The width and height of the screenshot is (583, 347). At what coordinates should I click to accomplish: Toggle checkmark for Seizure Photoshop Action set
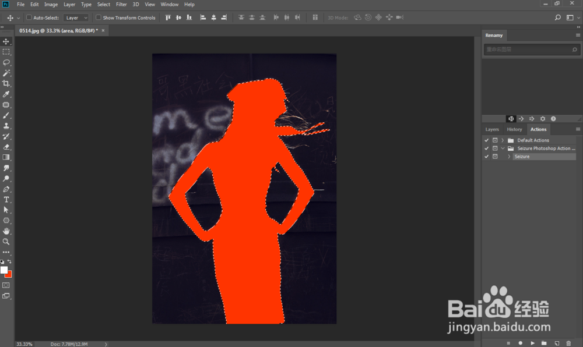(x=486, y=148)
